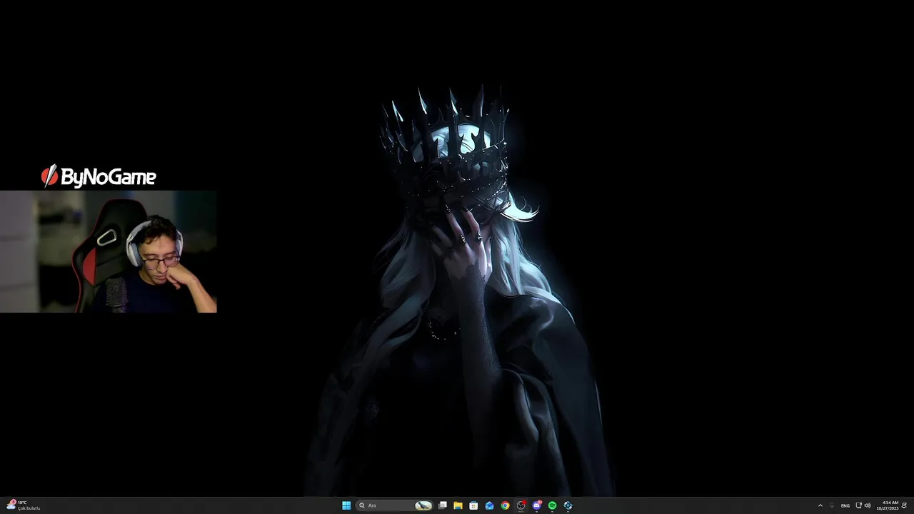Viewport: 914px width, 514px height.
Task: Open Task View from the taskbar
Action: click(x=443, y=505)
